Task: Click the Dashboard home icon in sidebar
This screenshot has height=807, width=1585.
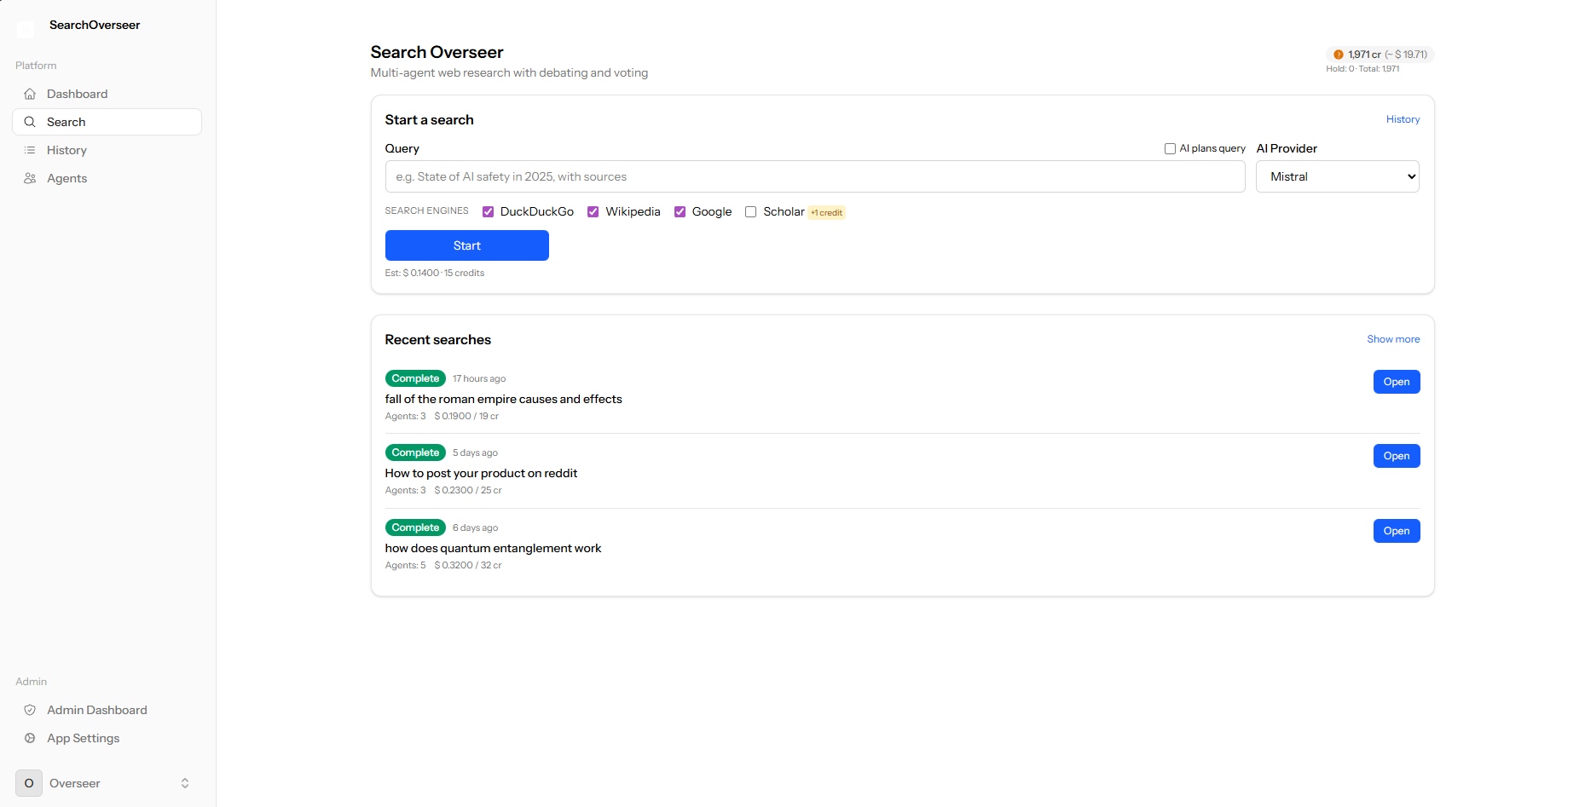Action: 30,94
